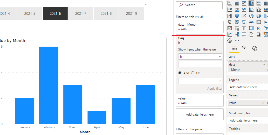The width and height of the screenshot is (268, 135).
Task: Select the Clustered bar chart visual
Action: point(244,3)
